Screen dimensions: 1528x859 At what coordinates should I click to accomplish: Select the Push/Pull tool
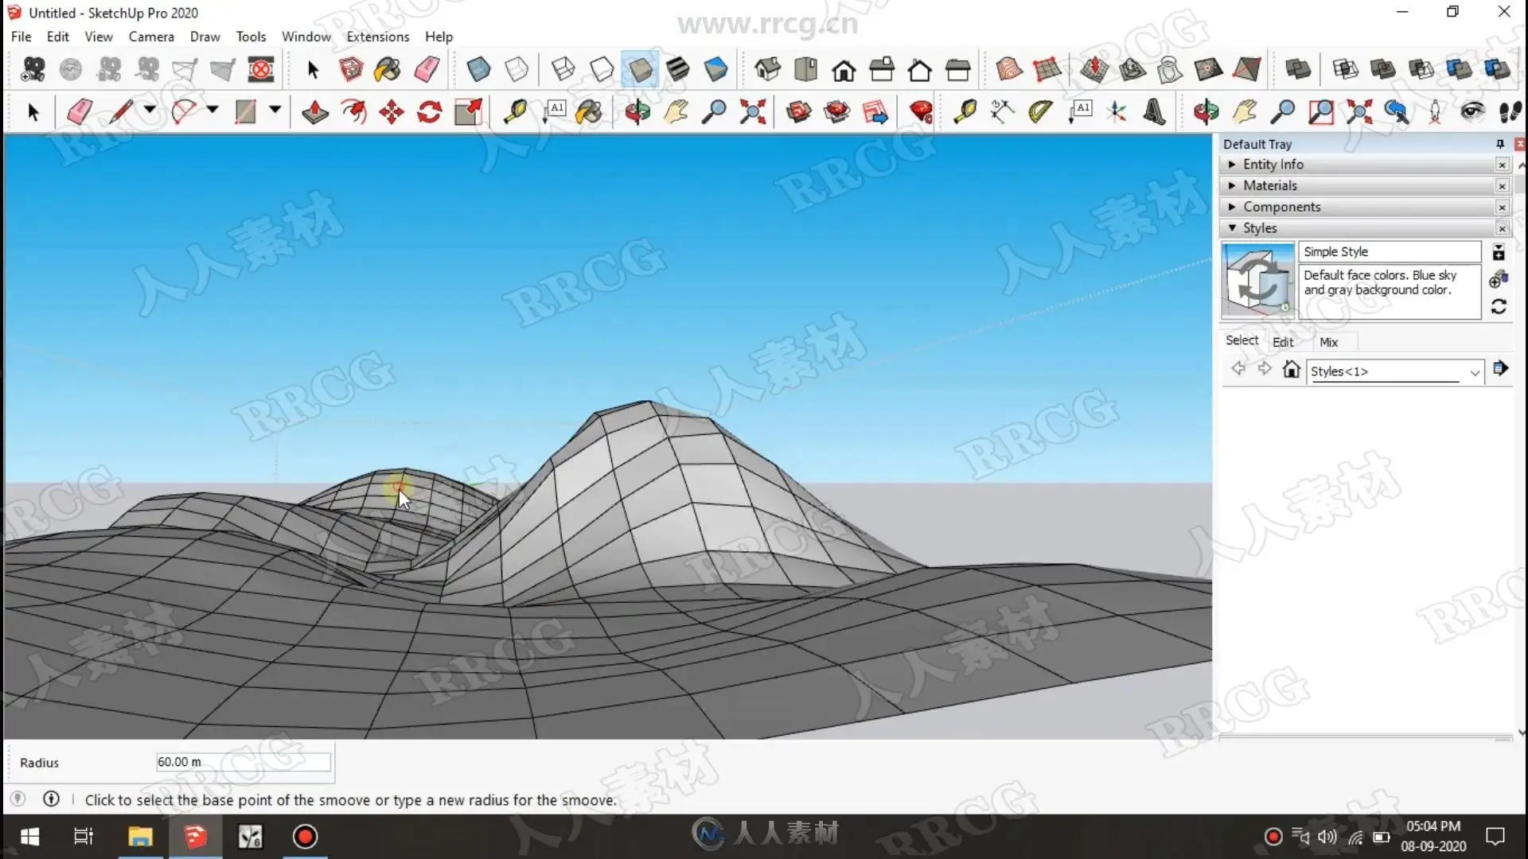tap(315, 112)
